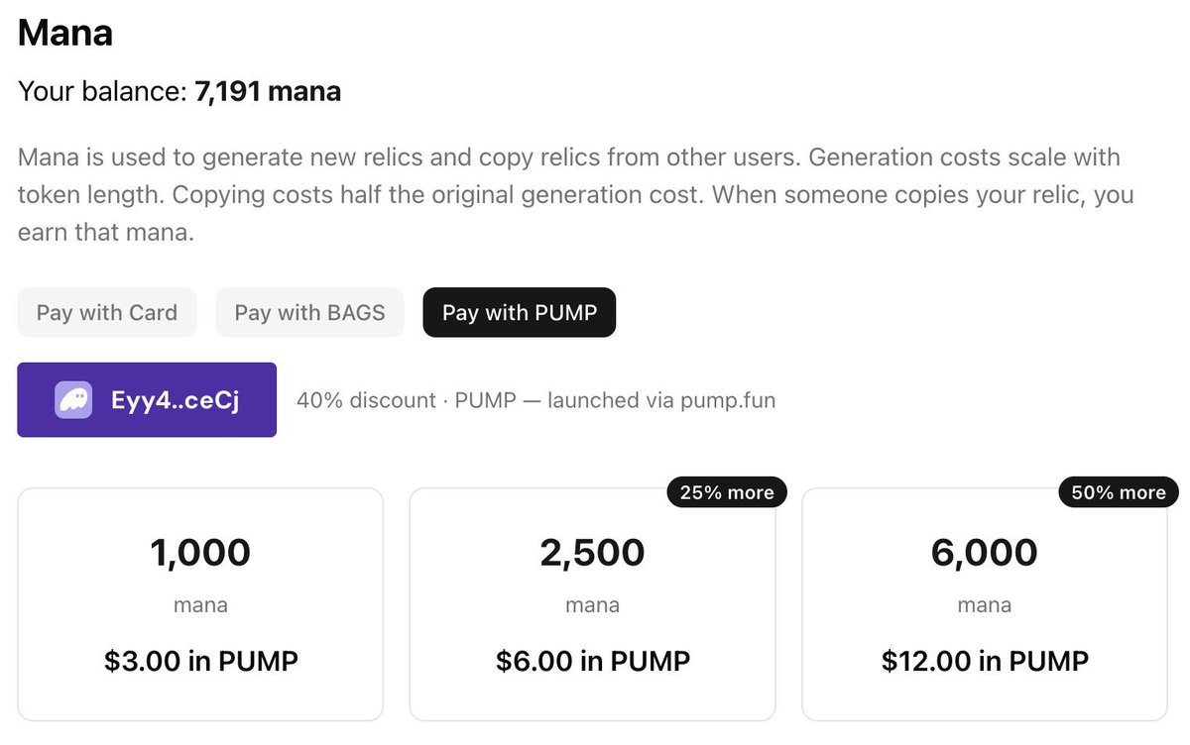Switch to Pay with Card

pos(107,313)
